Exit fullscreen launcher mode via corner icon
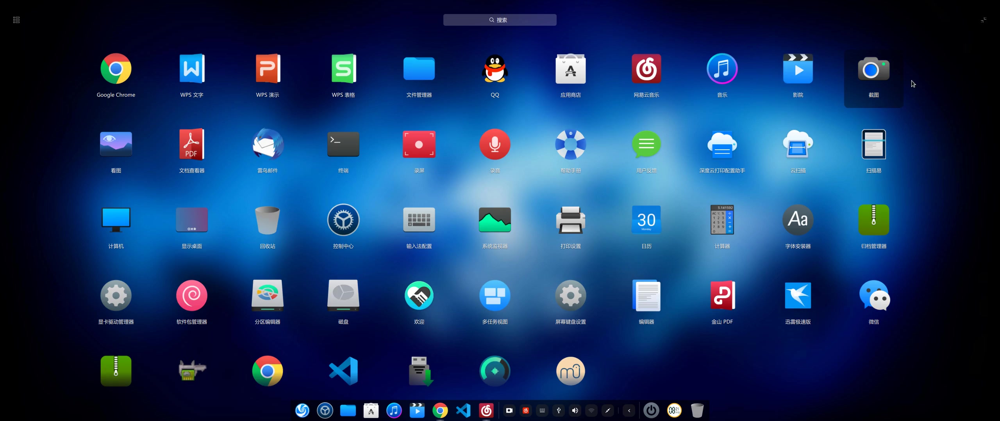1000x421 pixels. pos(983,20)
